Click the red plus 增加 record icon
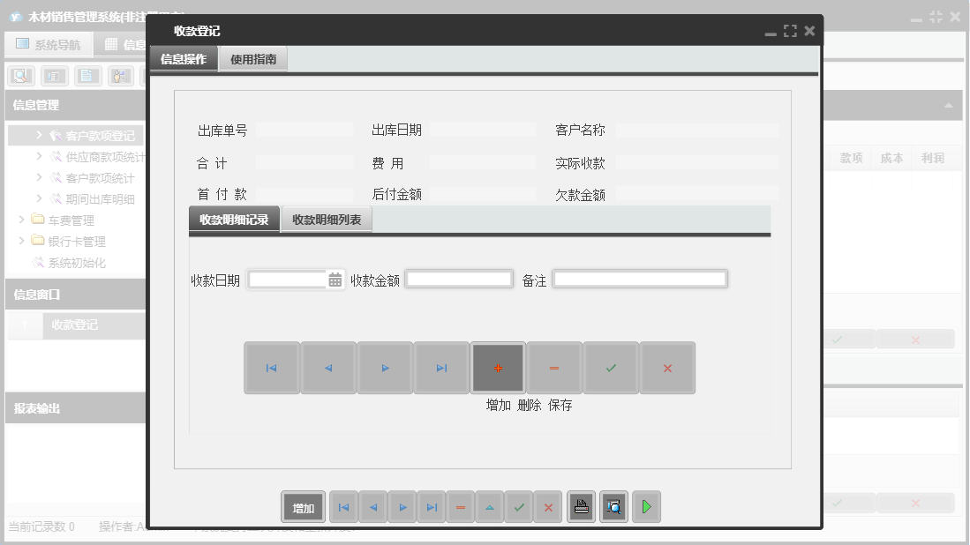This screenshot has height=545, width=970. point(497,368)
